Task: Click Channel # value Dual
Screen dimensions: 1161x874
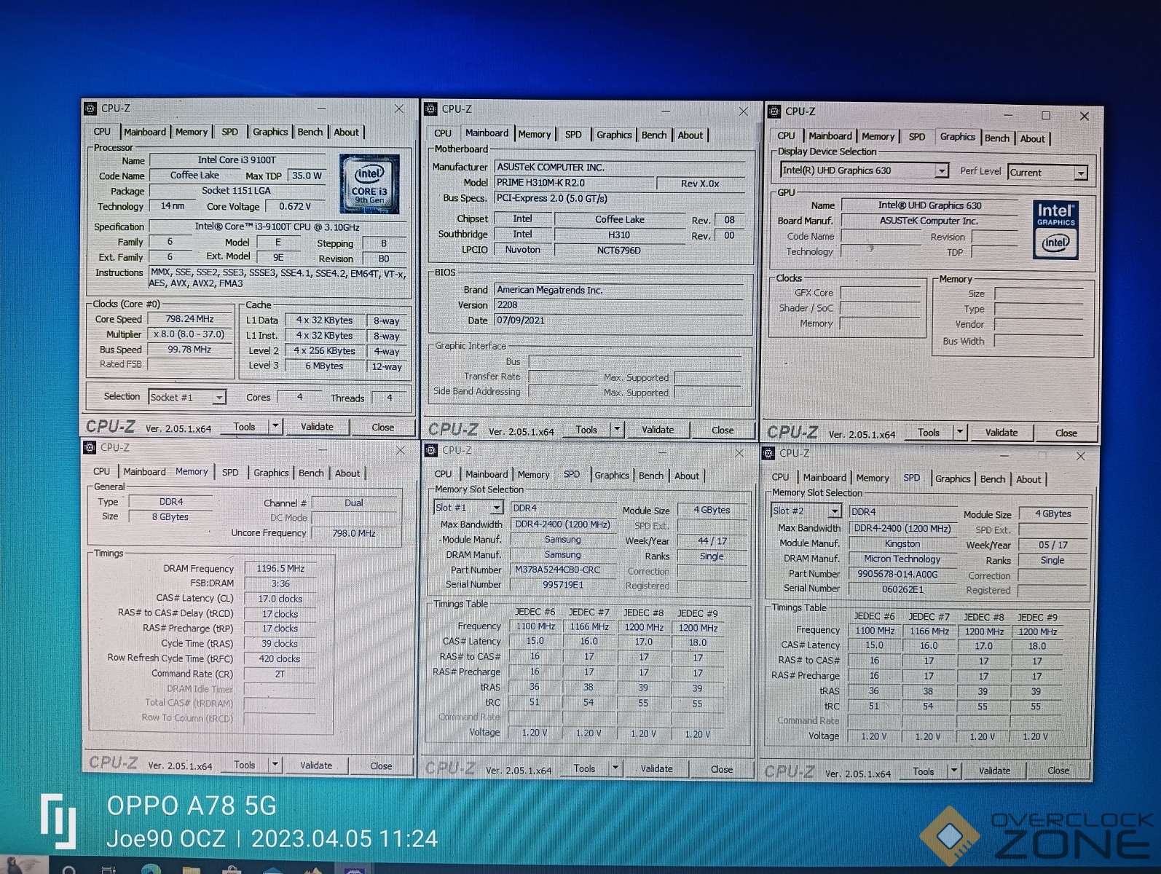Action: point(354,503)
